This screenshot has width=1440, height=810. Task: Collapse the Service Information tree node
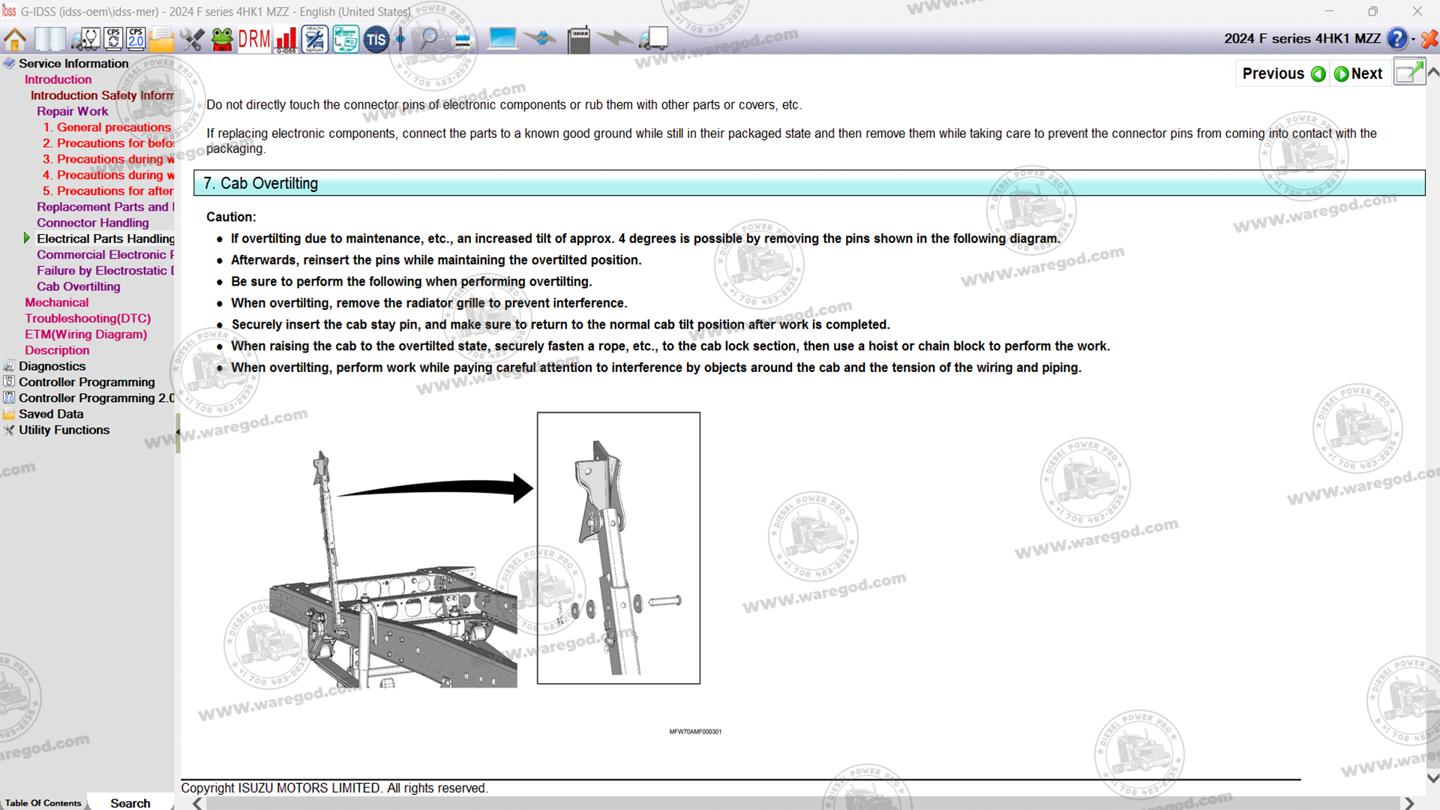(9, 64)
